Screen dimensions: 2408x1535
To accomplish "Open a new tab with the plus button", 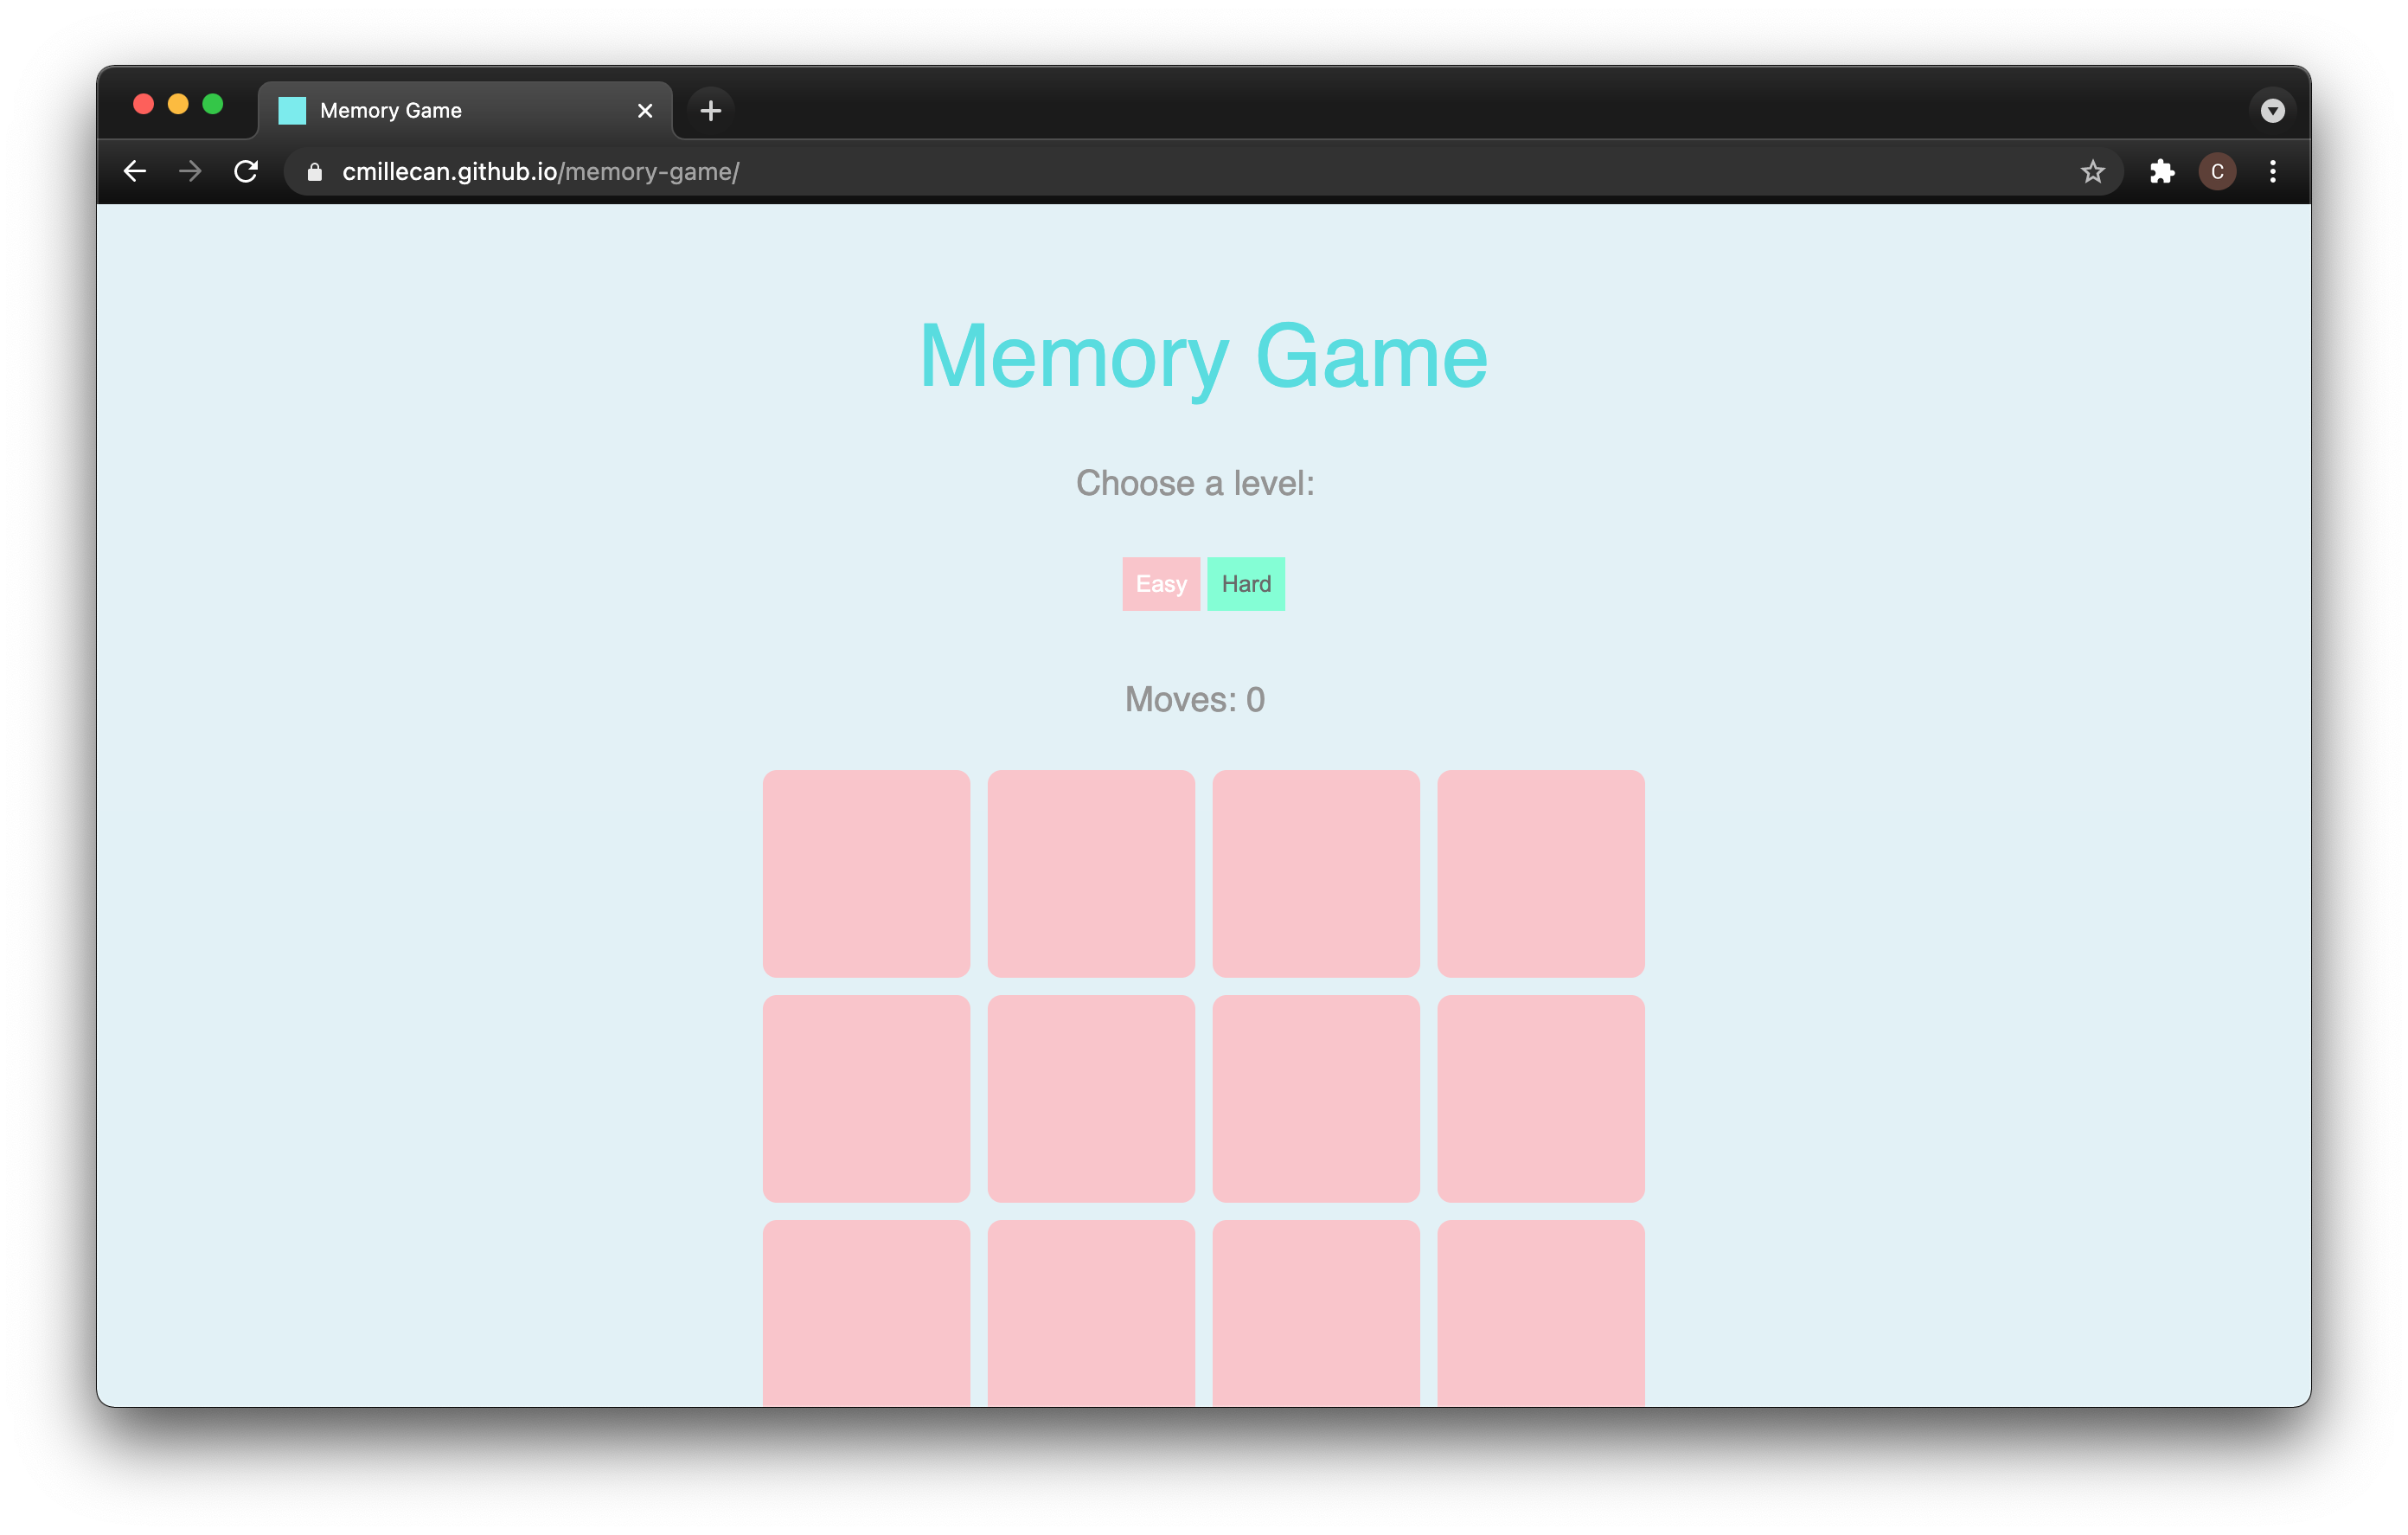I will pyautogui.click(x=711, y=110).
